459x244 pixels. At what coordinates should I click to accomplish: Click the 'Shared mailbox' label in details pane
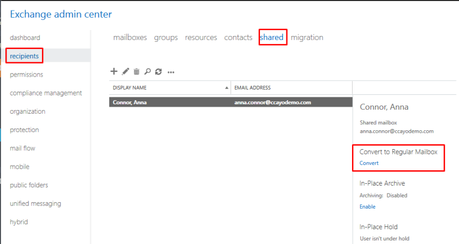click(378, 123)
